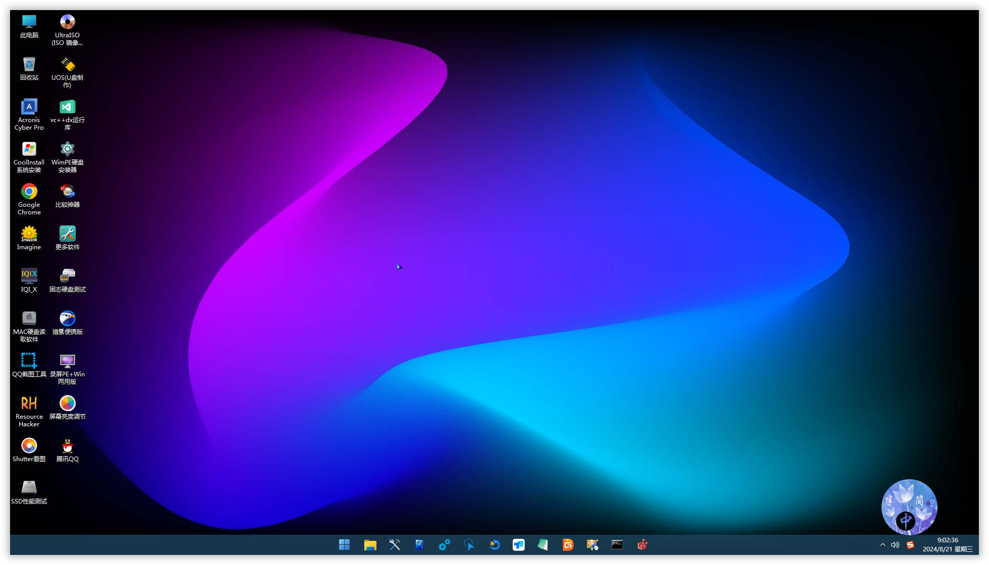Select the QQ截图工具 desktop icon
The height and width of the screenshot is (565, 989).
click(29, 365)
